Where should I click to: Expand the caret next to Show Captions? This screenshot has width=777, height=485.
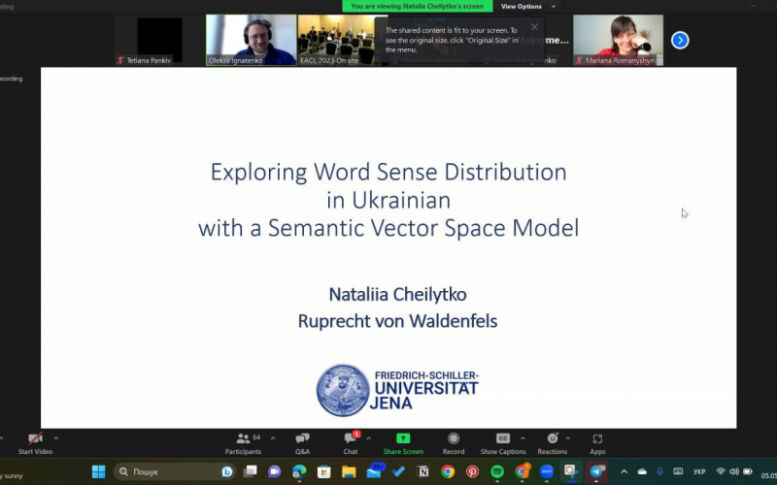pos(523,438)
